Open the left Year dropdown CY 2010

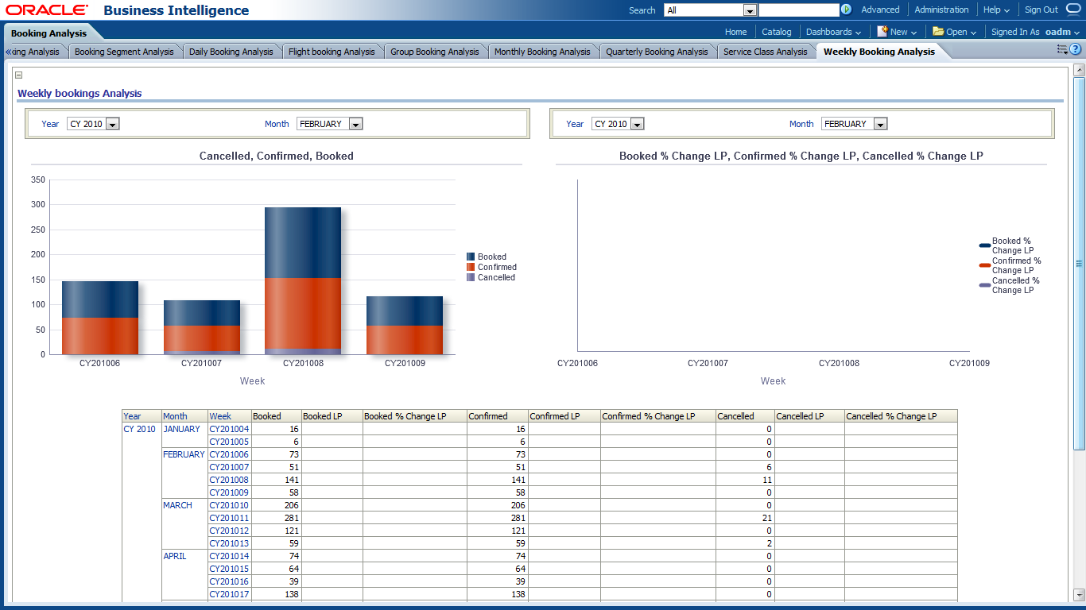[x=112, y=124]
